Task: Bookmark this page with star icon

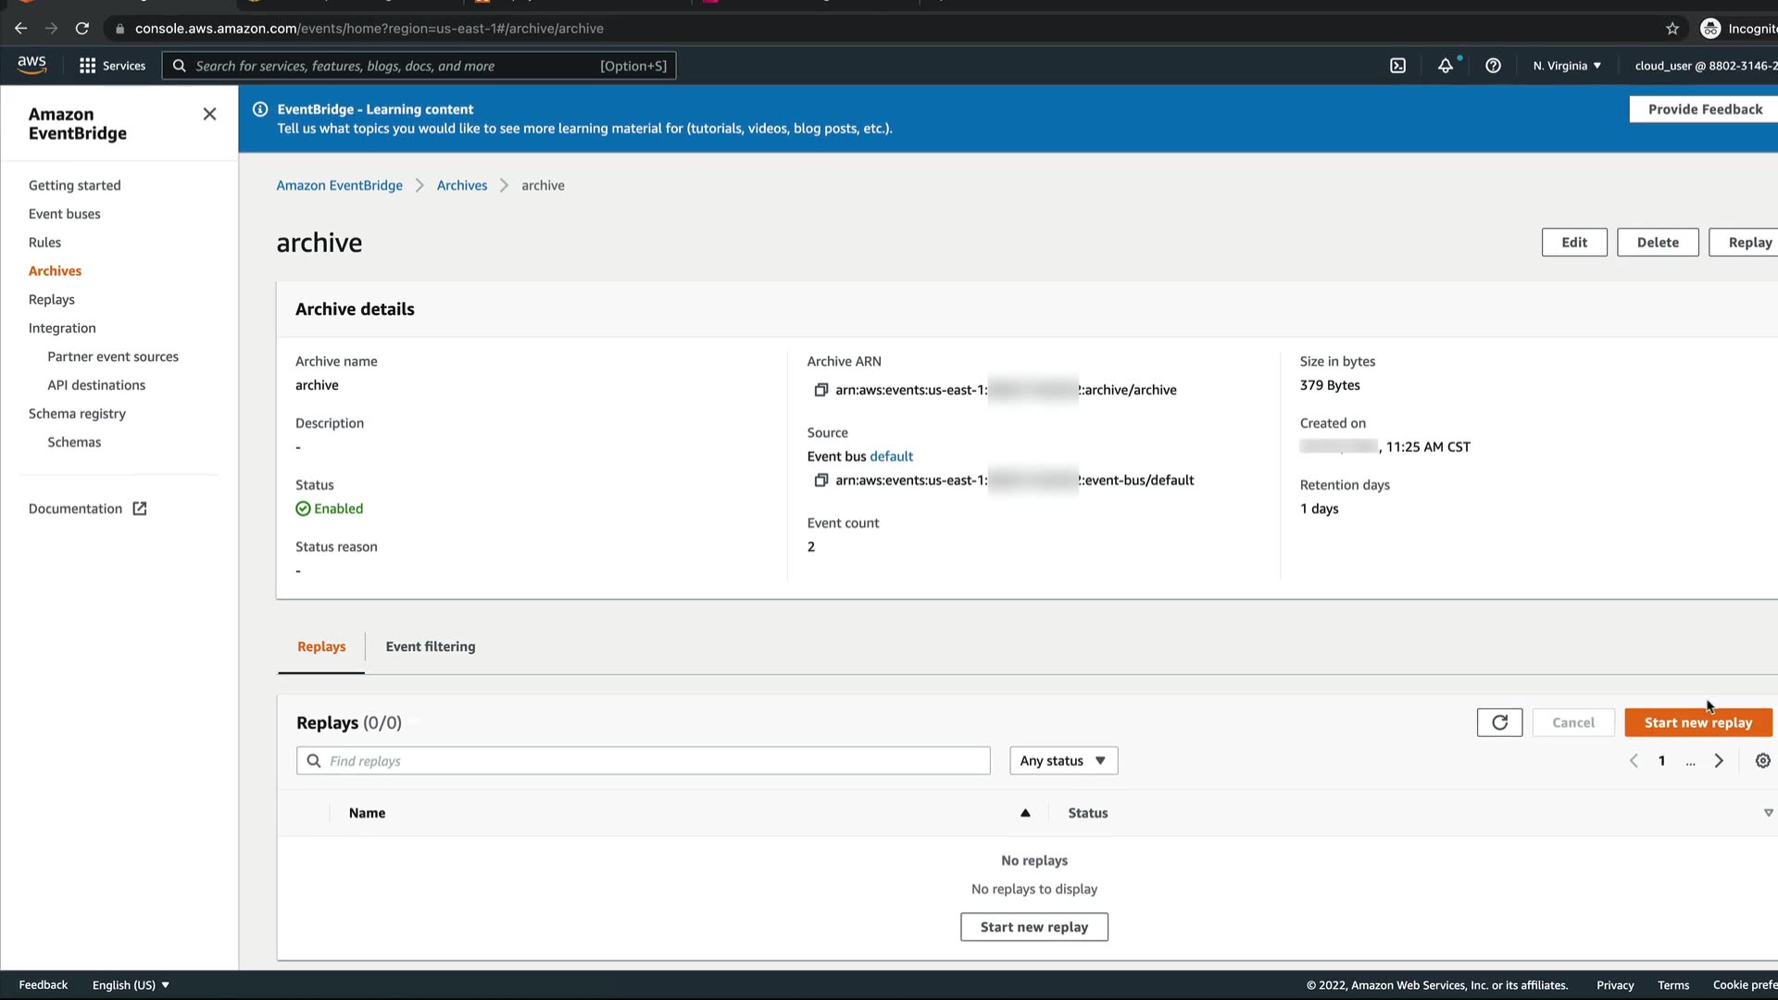Action: 1672,29
